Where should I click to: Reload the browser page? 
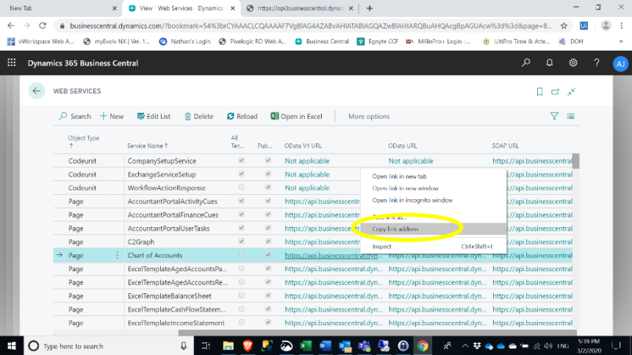click(x=43, y=26)
